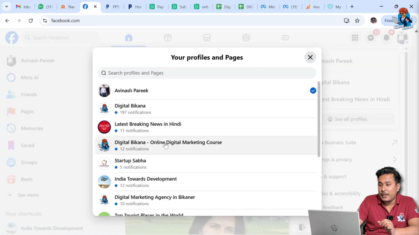Click the dialog's vertical scrollbar
The height and width of the screenshot is (235, 419).
point(318,120)
